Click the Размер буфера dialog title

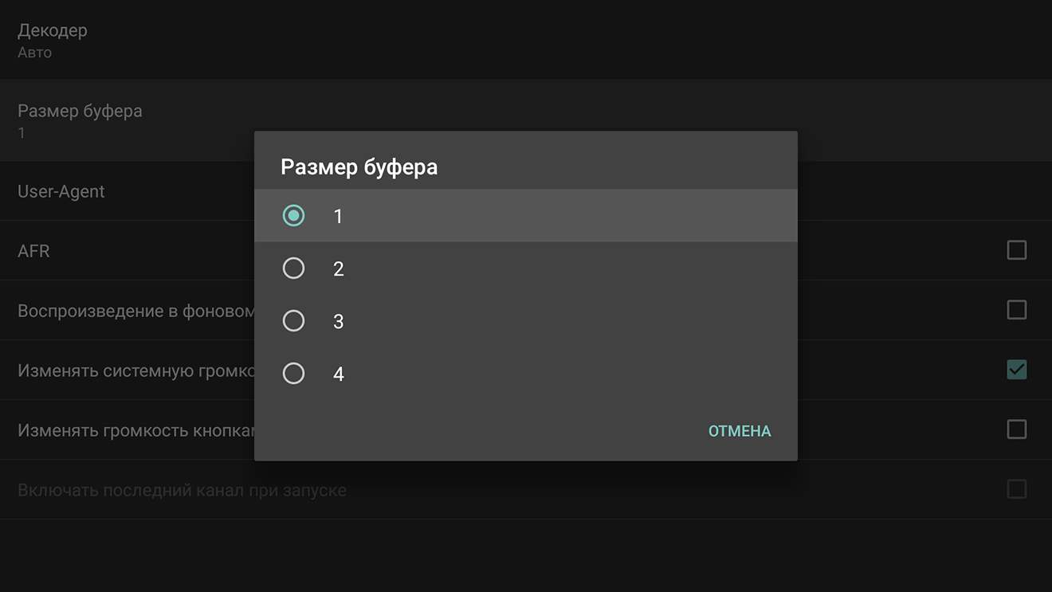pyautogui.click(x=359, y=167)
